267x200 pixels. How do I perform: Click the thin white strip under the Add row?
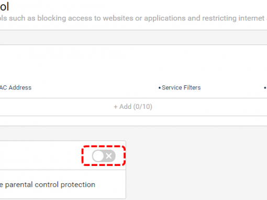pyautogui.click(x=133, y=121)
